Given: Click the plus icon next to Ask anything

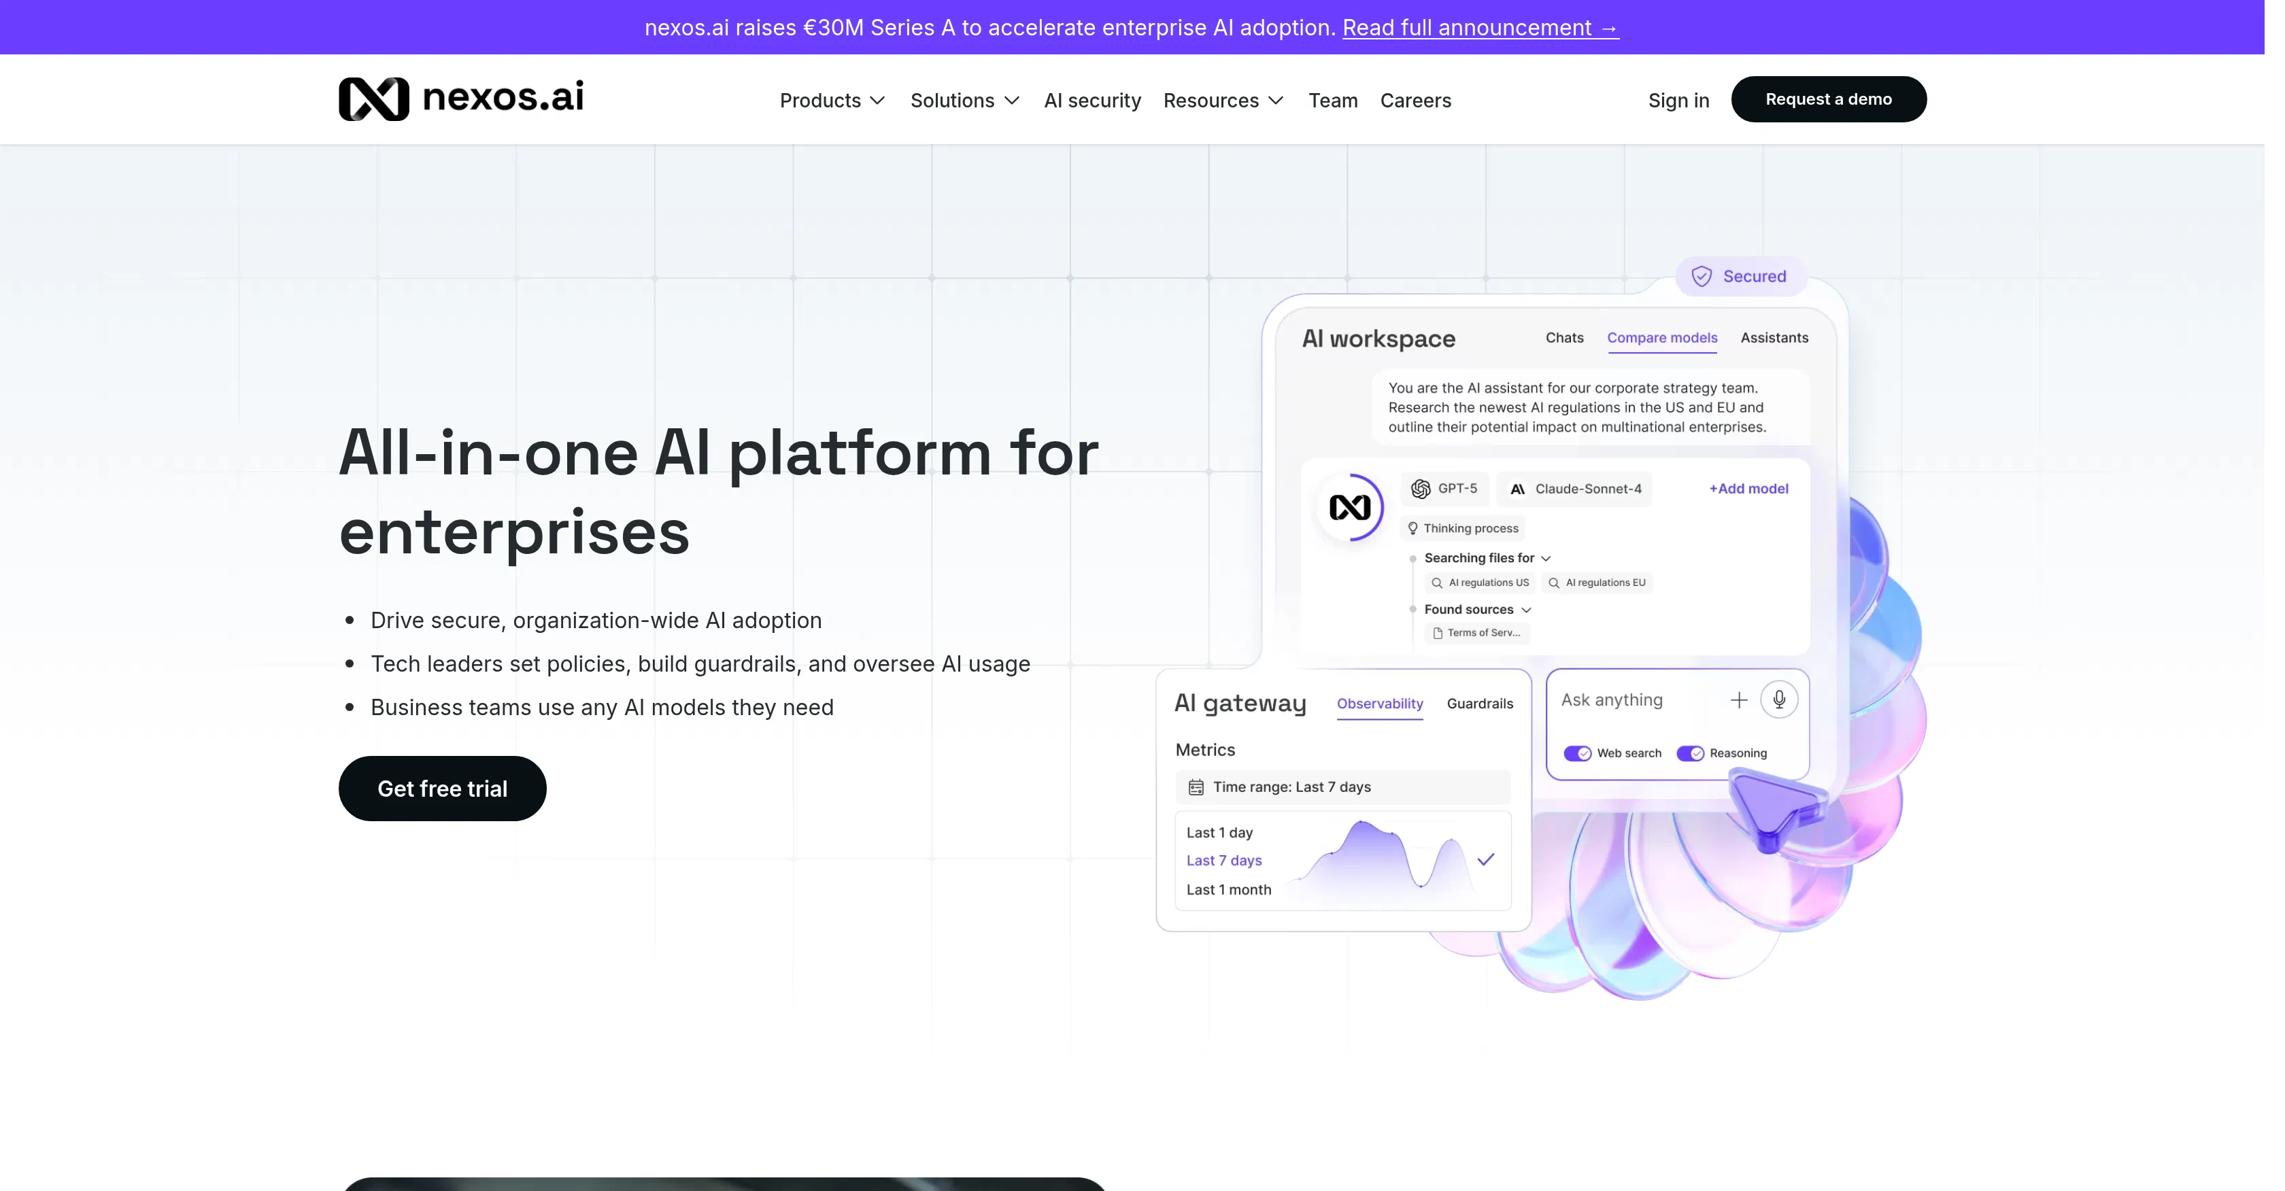Looking at the screenshot, I should click(1740, 699).
